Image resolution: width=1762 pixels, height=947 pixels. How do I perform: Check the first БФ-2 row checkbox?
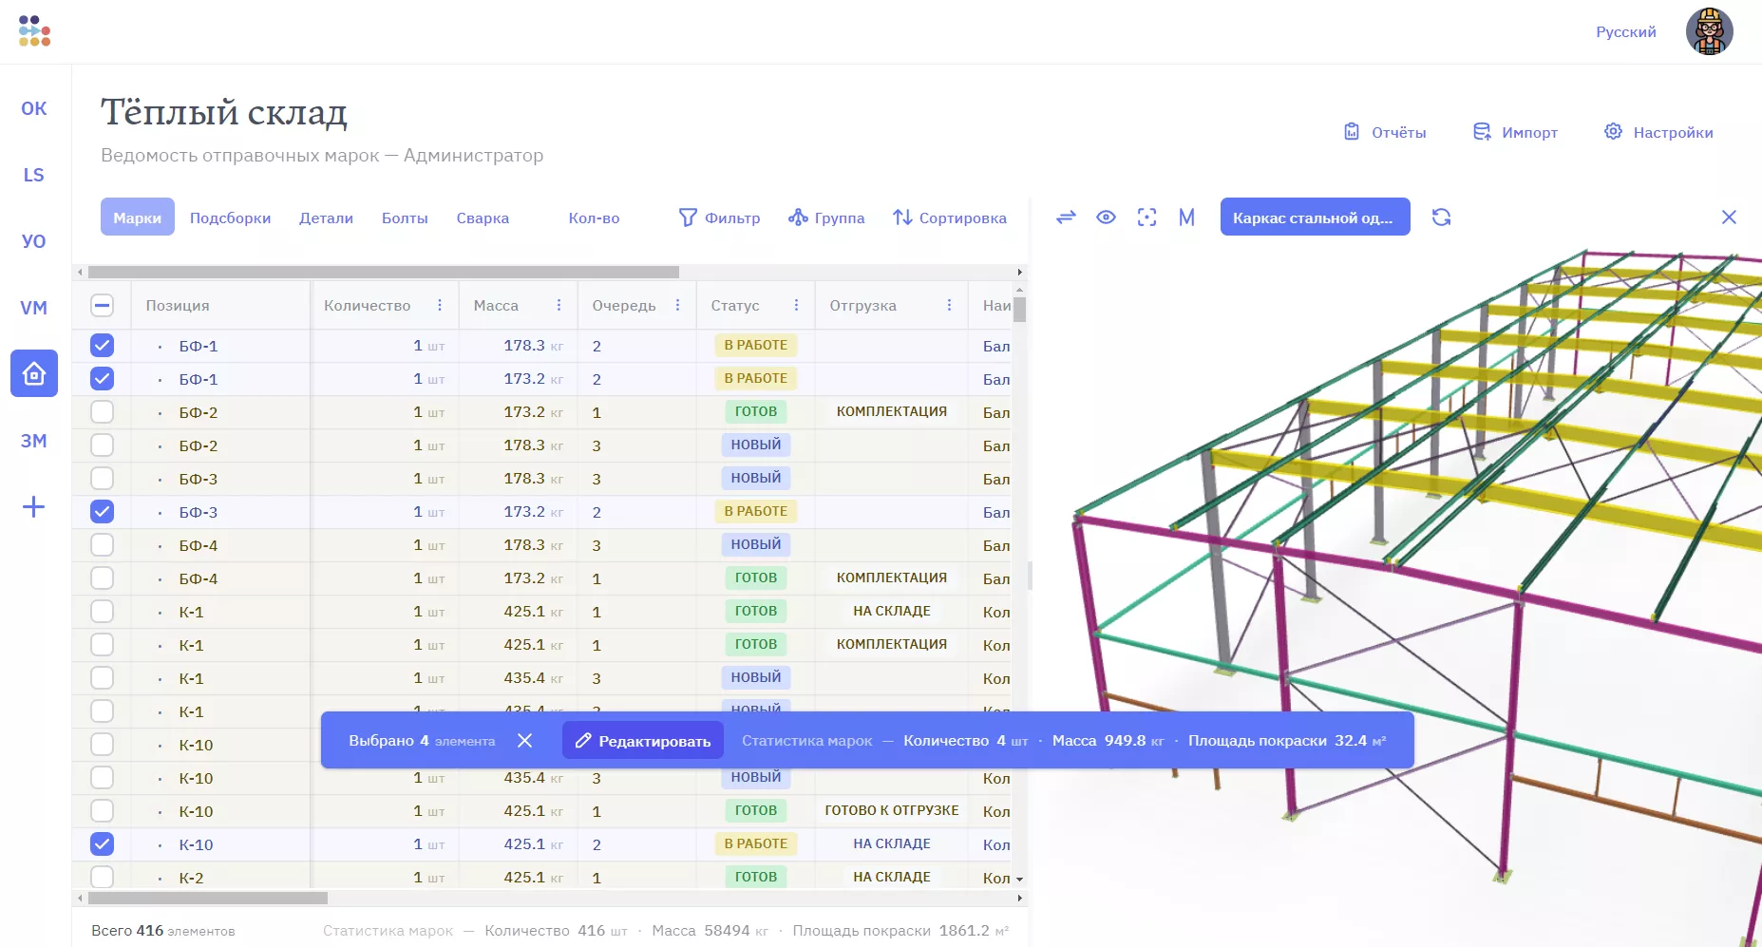click(x=102, y=412)
